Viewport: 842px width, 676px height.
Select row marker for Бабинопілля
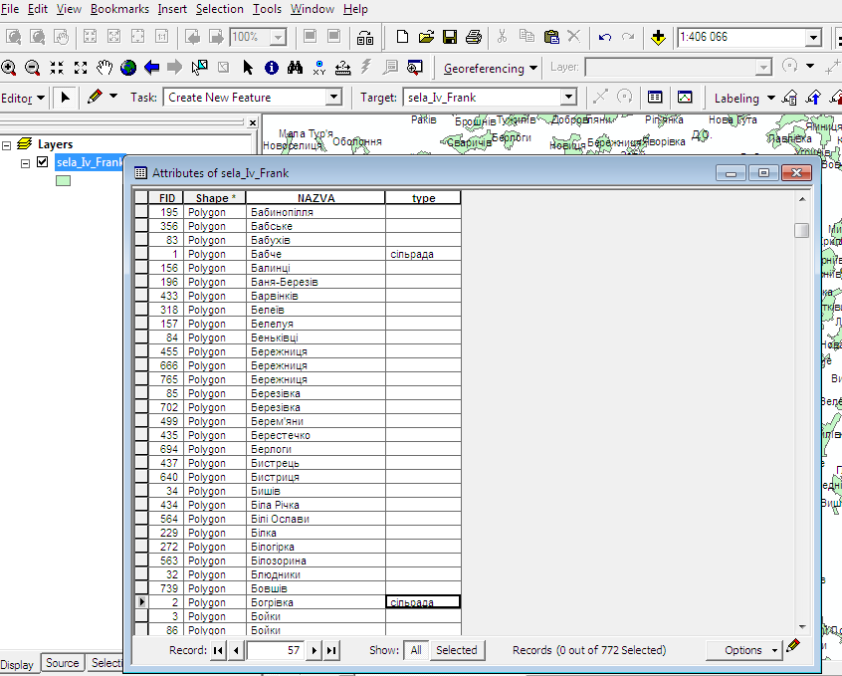pos(141,212)
